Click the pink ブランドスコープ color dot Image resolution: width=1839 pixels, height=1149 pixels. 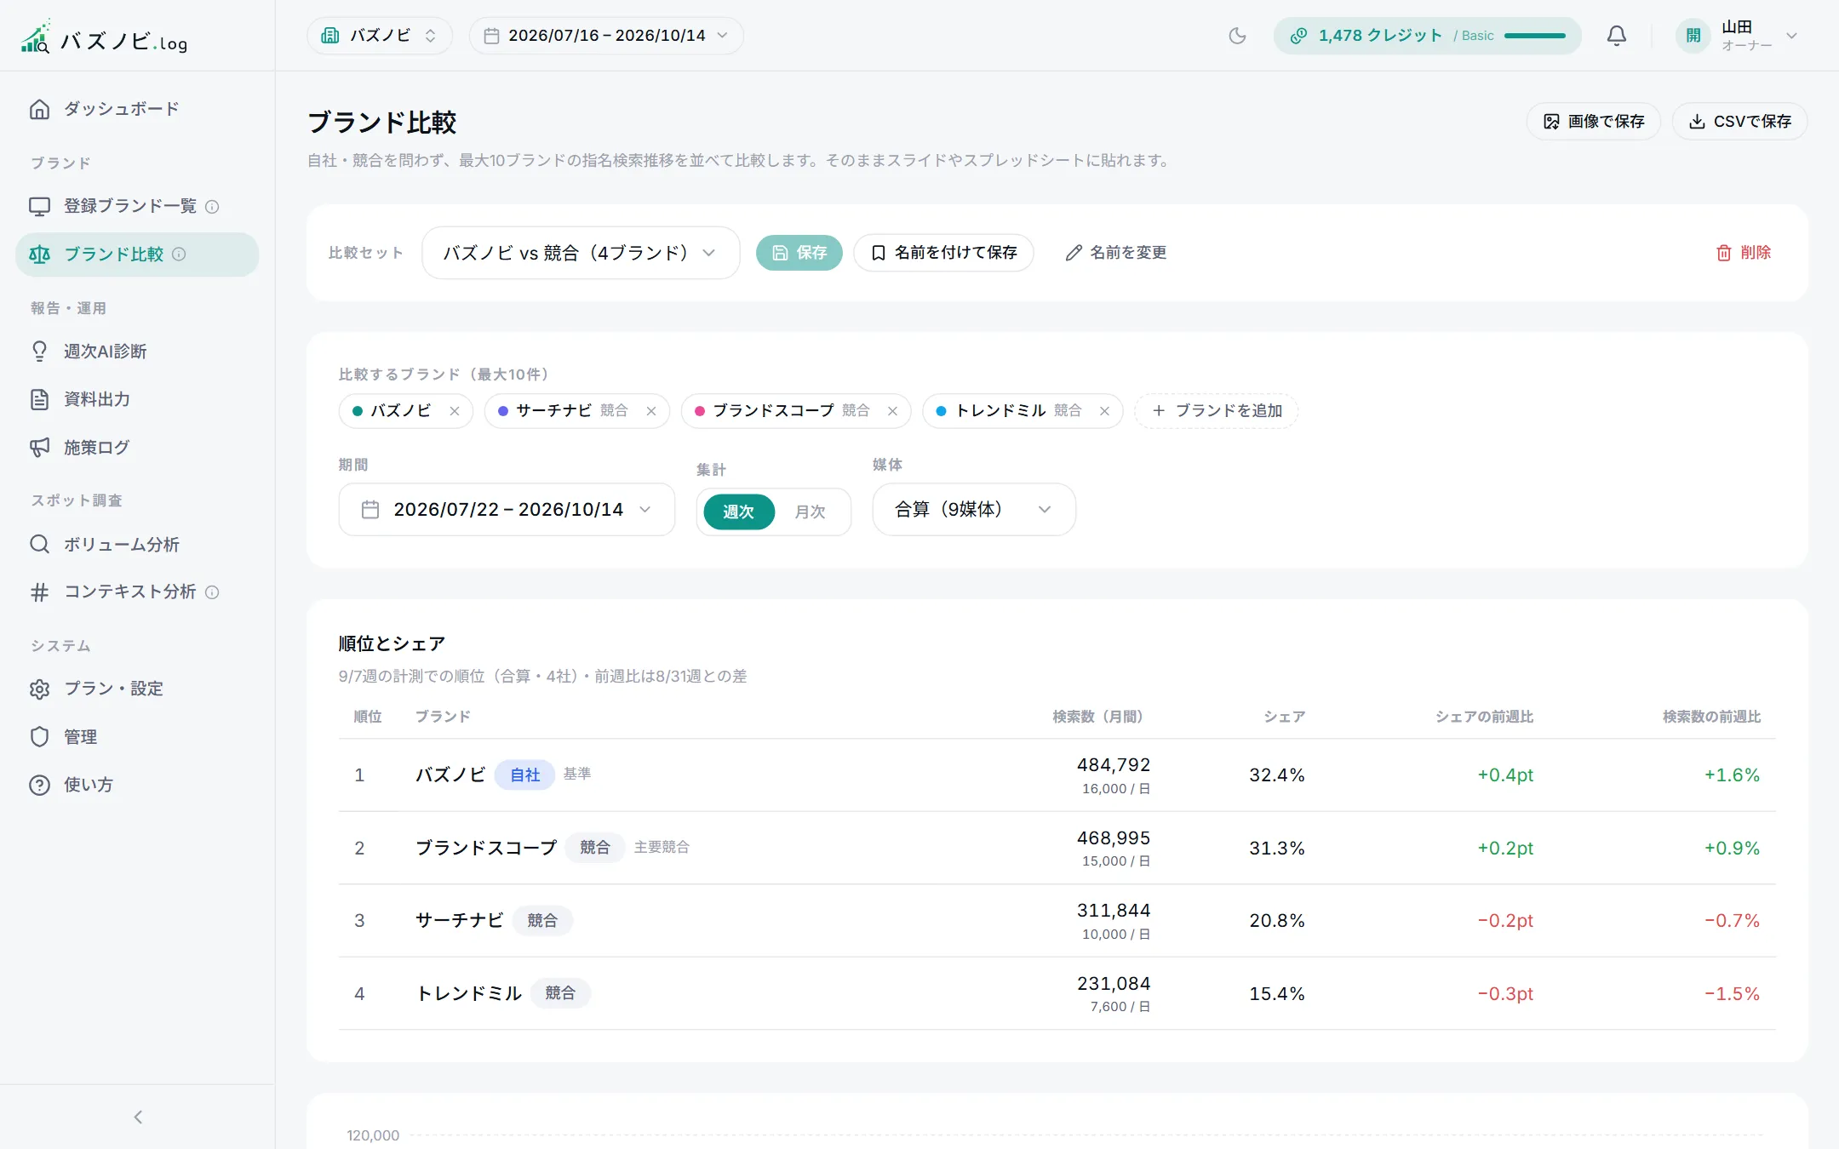(700, 411)
